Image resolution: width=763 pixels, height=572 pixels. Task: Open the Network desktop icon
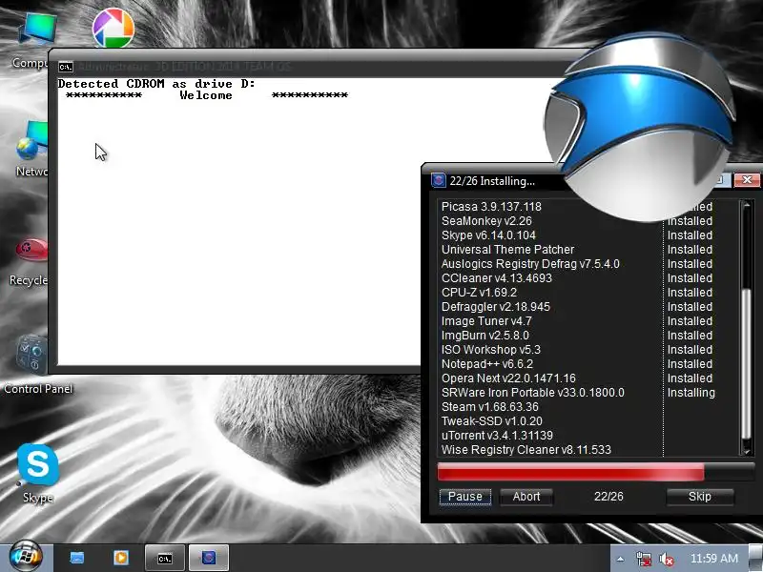point(32,149)
